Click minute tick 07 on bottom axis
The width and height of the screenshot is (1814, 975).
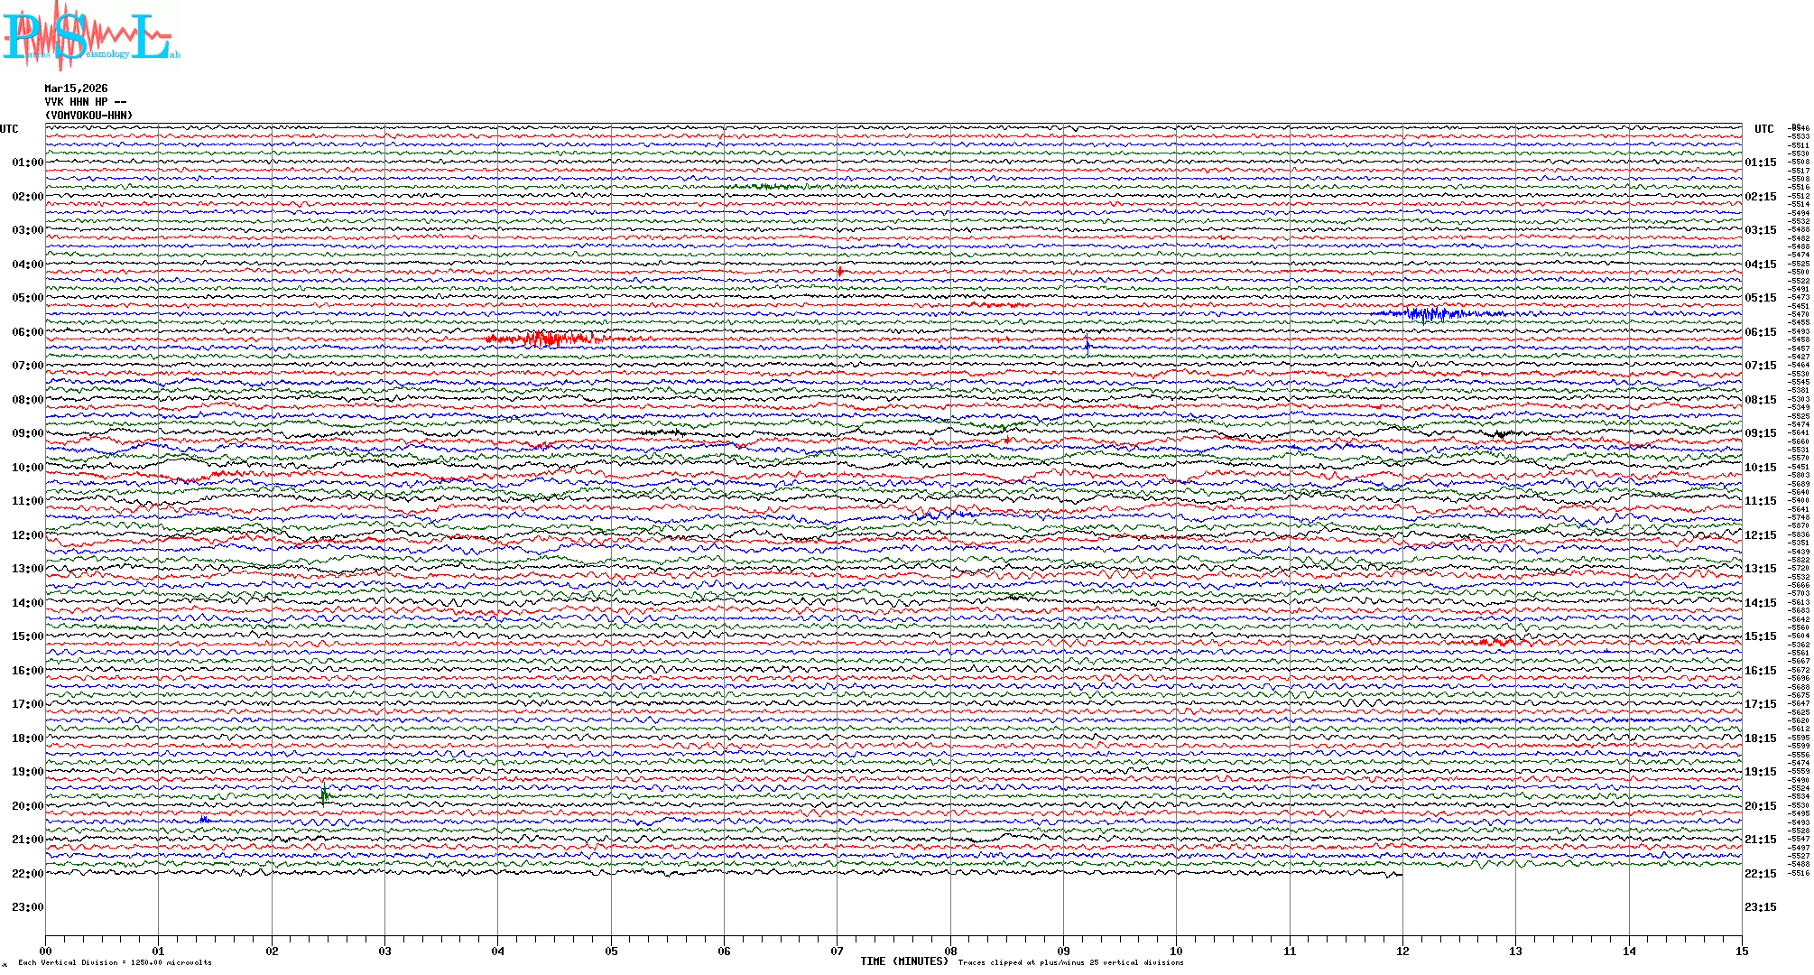[837, 951]
